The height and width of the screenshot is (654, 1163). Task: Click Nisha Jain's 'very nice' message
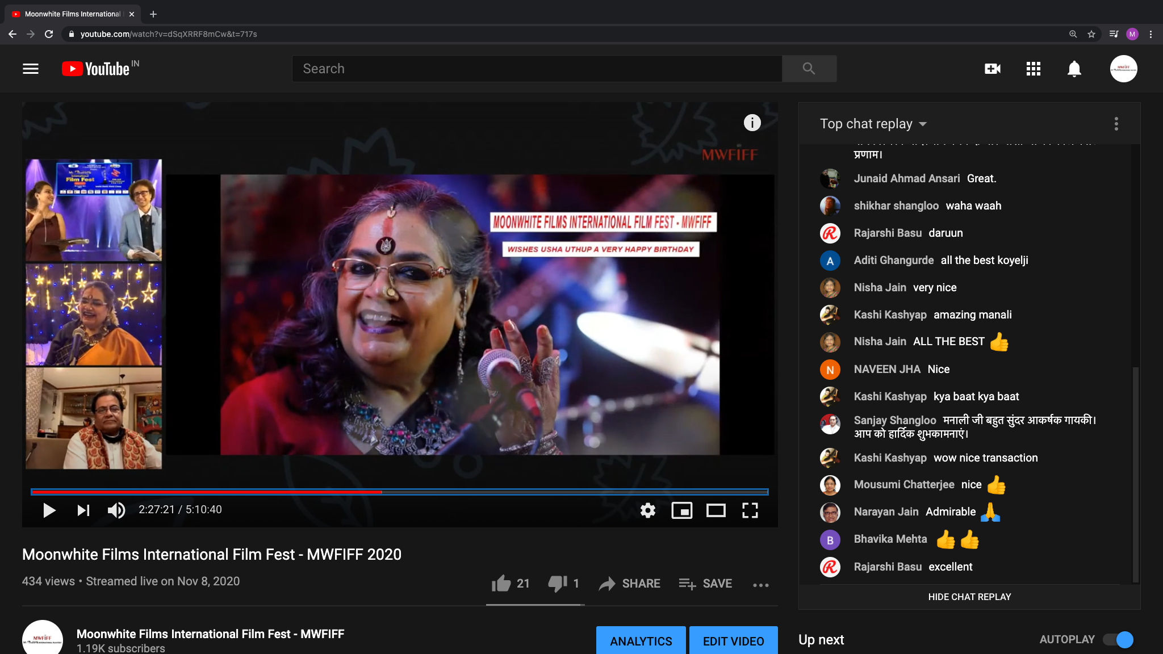pyautogui.click(x=935, y=287)
